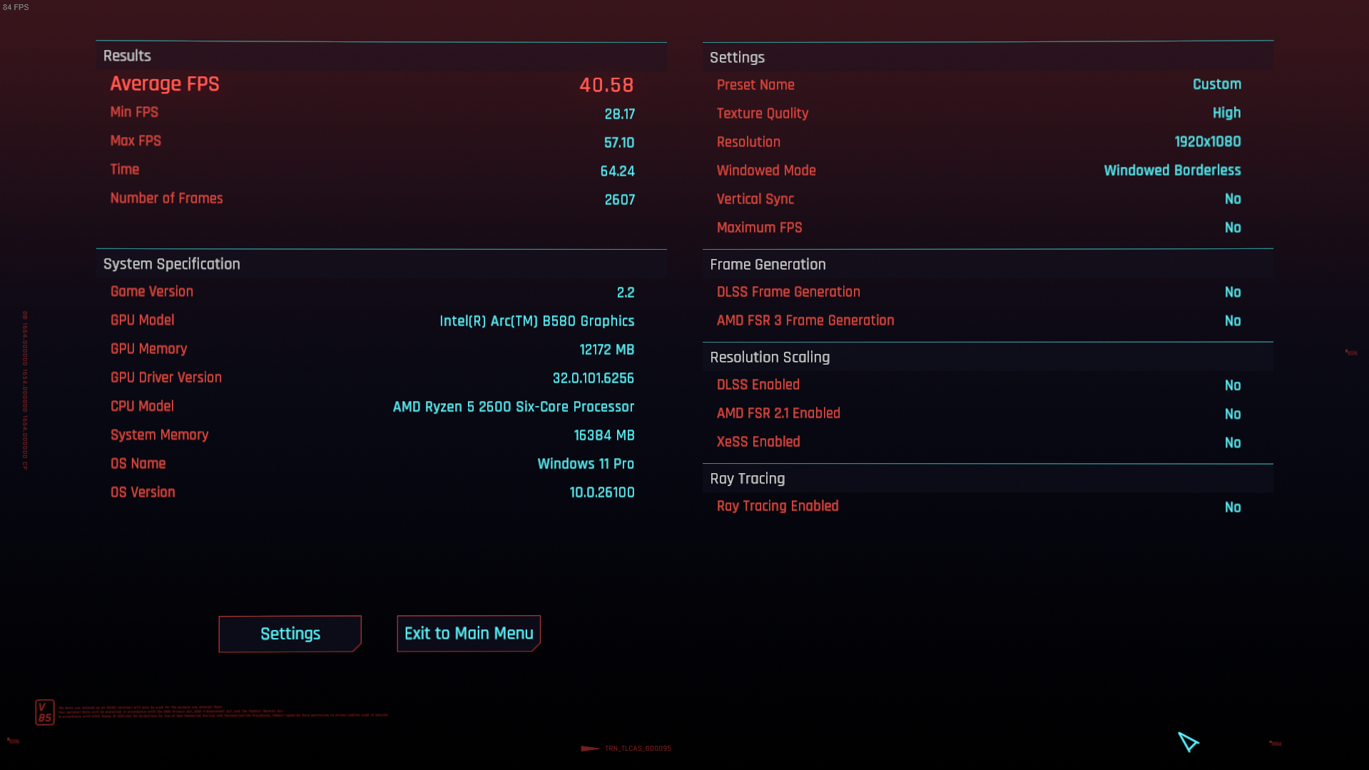This screenshot has width=1369, height=770.
Task: Click the Intel(R) Arc(TM) B580 Graphics text
Action: tap(536, 321)
